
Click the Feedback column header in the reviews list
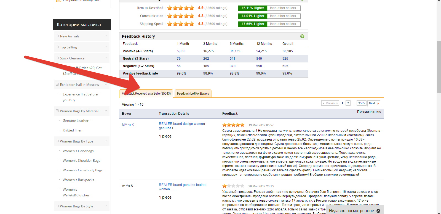[230, 114]
